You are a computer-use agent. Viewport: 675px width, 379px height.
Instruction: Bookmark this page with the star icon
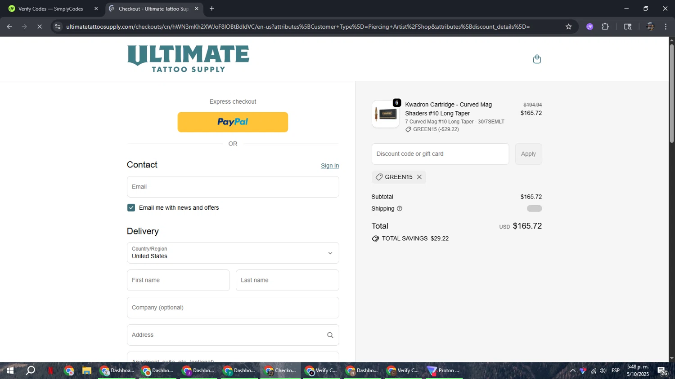tap(568, 26)
